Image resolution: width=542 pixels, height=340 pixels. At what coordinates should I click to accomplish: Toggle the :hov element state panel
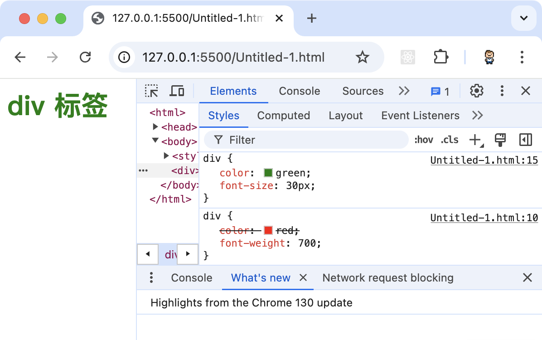coord(424,140)
